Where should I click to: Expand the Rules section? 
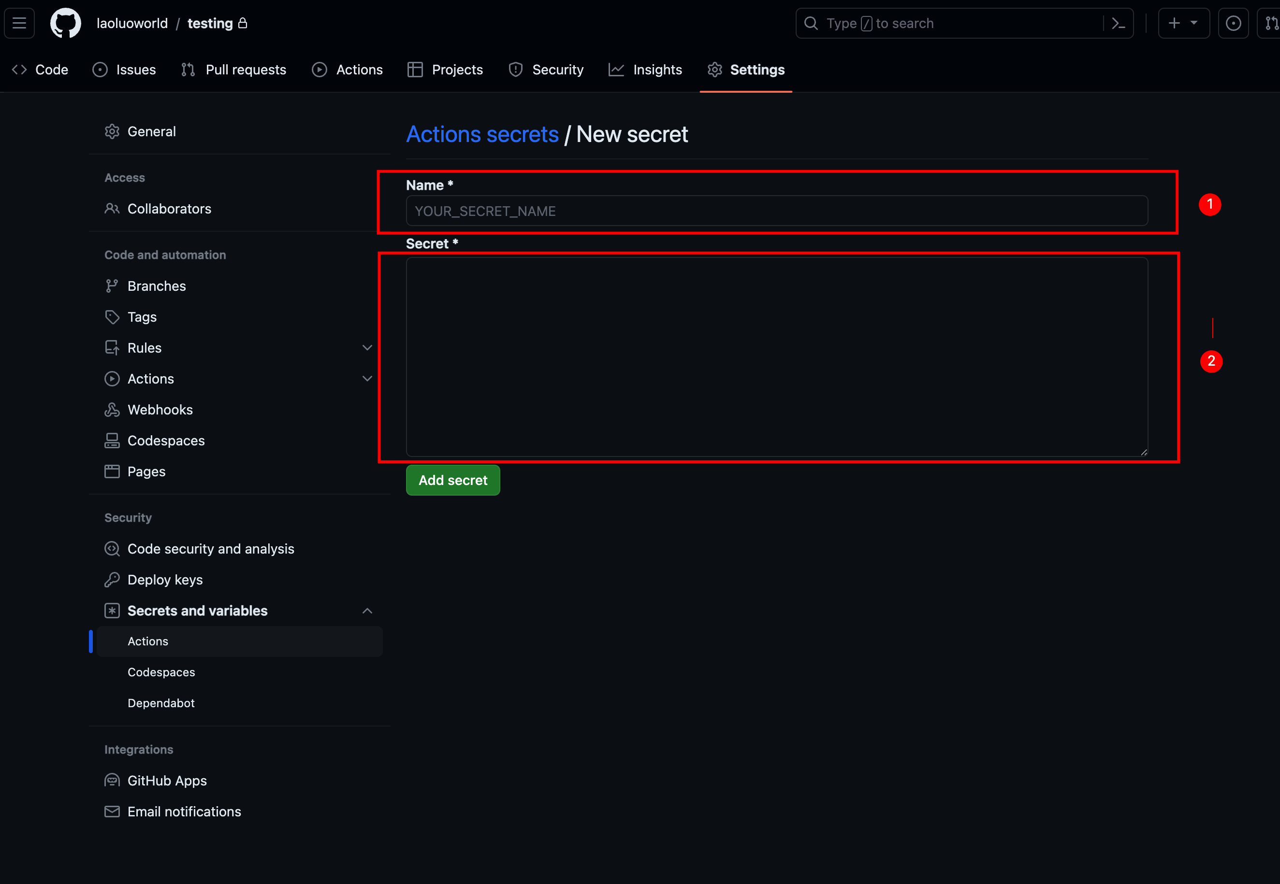(x=368, y=347)
